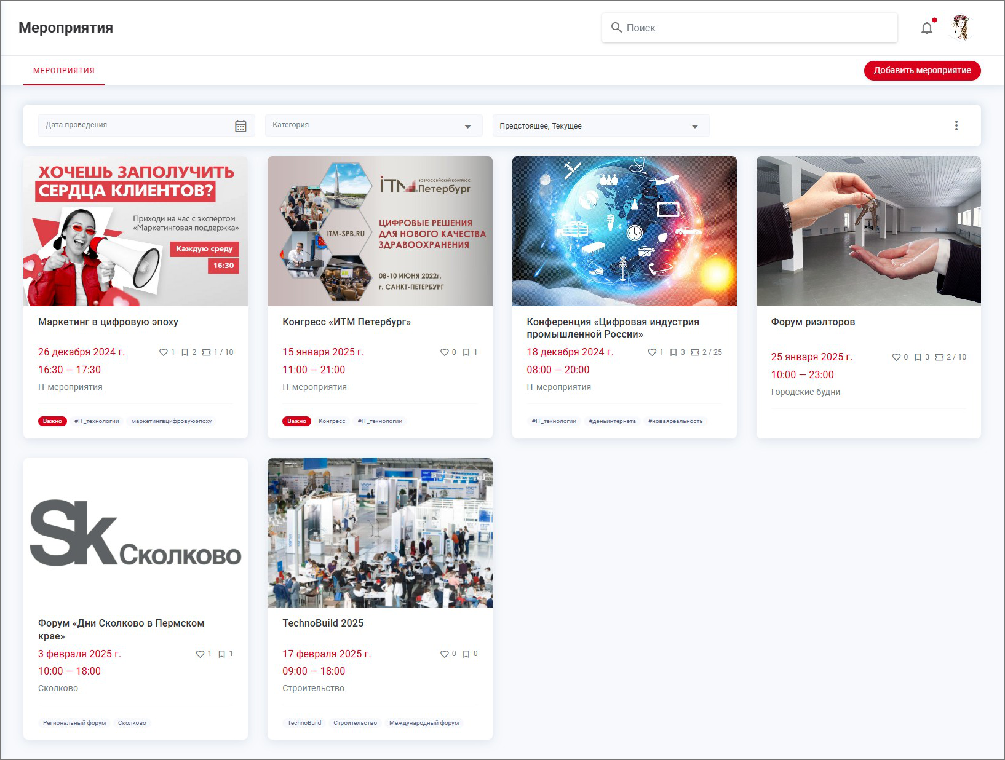Open the "TechnoBuild 2025" event title
The height and width of the screenshot is (760, 1005).
(x=323, y=623)
